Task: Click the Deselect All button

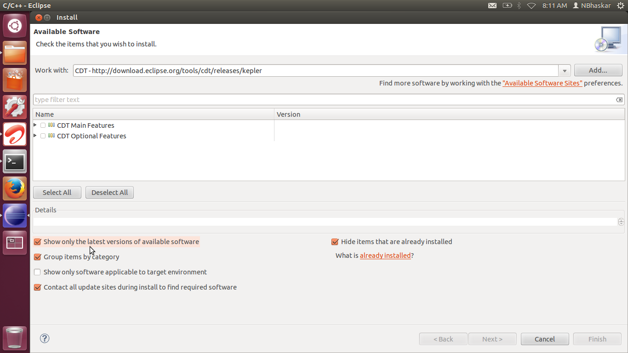Action: click(109, 193)
